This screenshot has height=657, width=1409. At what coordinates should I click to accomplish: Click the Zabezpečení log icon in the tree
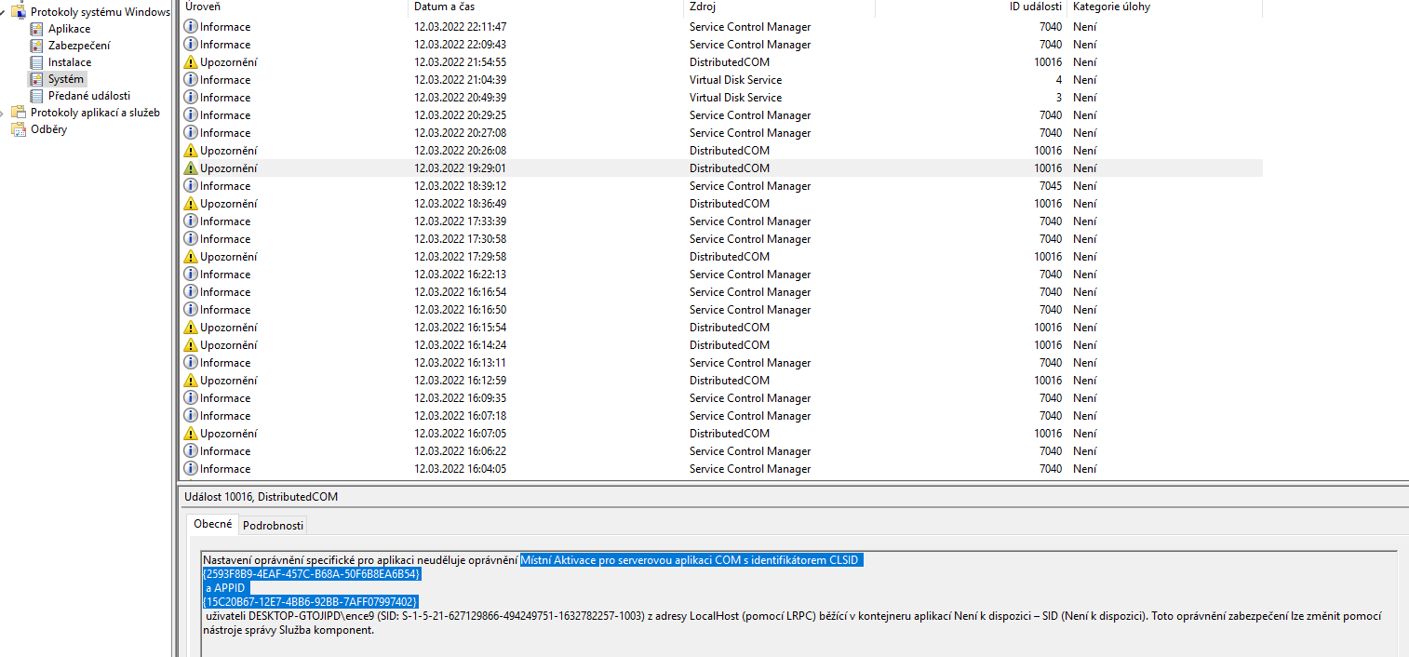(36, 46)
